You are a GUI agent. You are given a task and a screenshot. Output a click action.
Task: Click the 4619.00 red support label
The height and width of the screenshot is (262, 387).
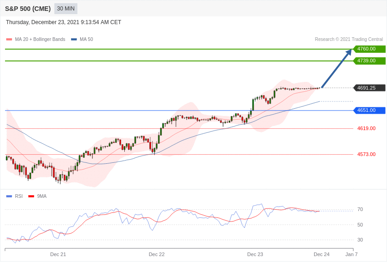coord(366,129)
